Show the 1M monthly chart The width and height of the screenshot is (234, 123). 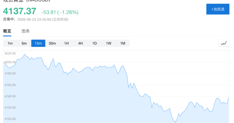123,43
